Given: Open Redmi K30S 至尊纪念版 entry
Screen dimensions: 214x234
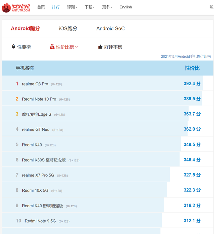Looking at the screenshot, I should pyautogui.click(x=44, y=160).
